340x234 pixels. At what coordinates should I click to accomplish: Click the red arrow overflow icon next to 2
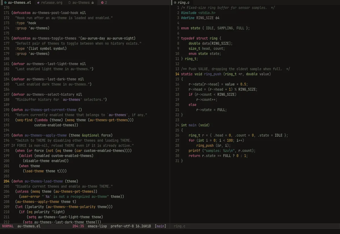click(x=102, y=3)
